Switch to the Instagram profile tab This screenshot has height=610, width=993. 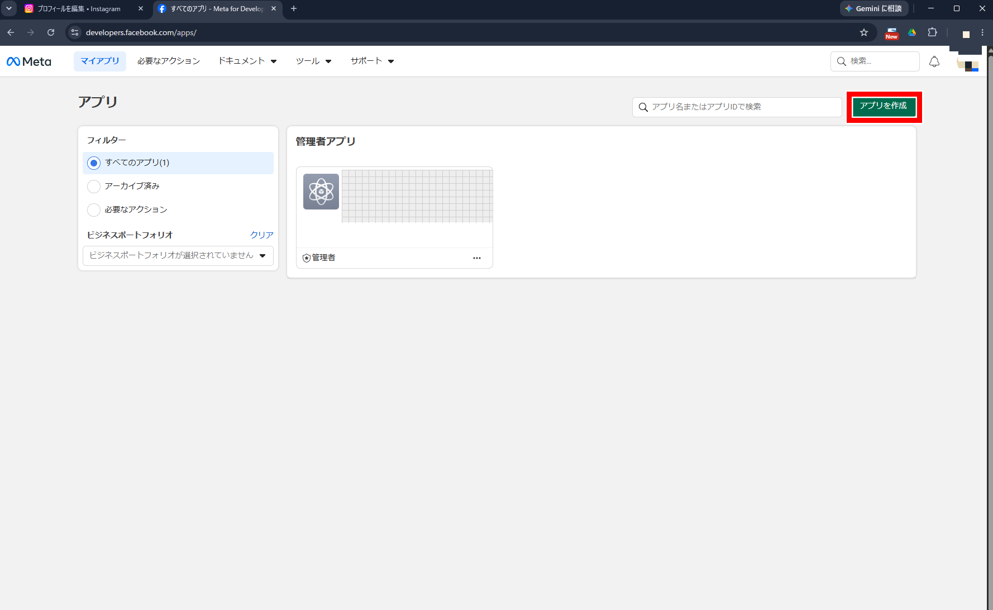pyautogui.click(x=78, y=9)
